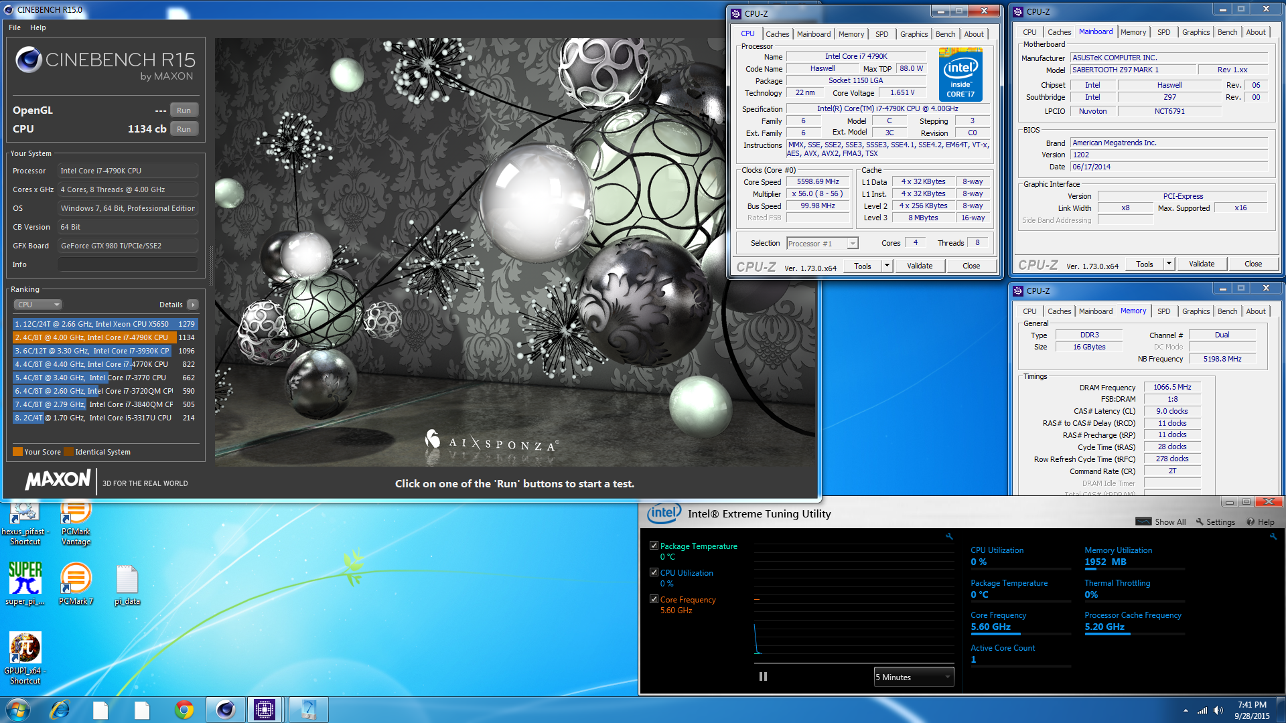Click Validate in Mainboard CPU-Z window
1286x723 pixels.
coord(1202,264)
